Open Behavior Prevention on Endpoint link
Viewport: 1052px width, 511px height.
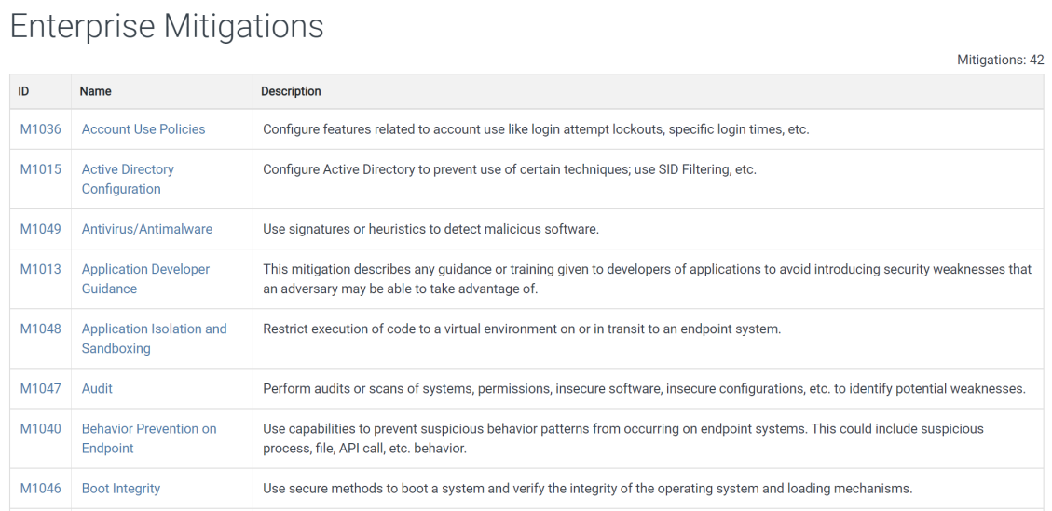(149, 438)
